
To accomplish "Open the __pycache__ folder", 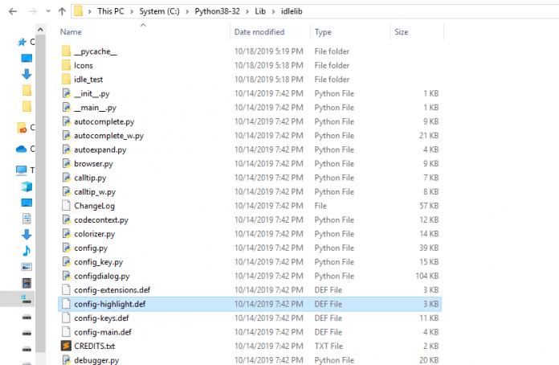I will [94, 51].
